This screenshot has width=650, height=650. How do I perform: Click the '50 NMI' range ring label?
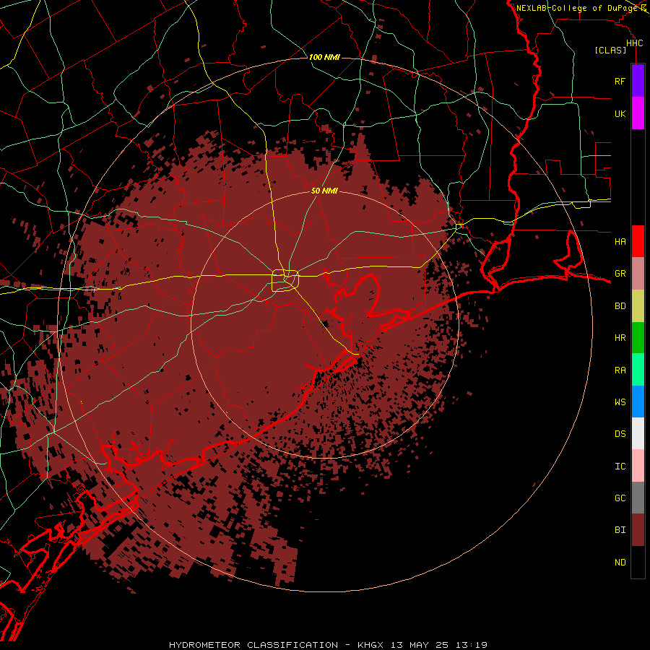tap(324, 191)
